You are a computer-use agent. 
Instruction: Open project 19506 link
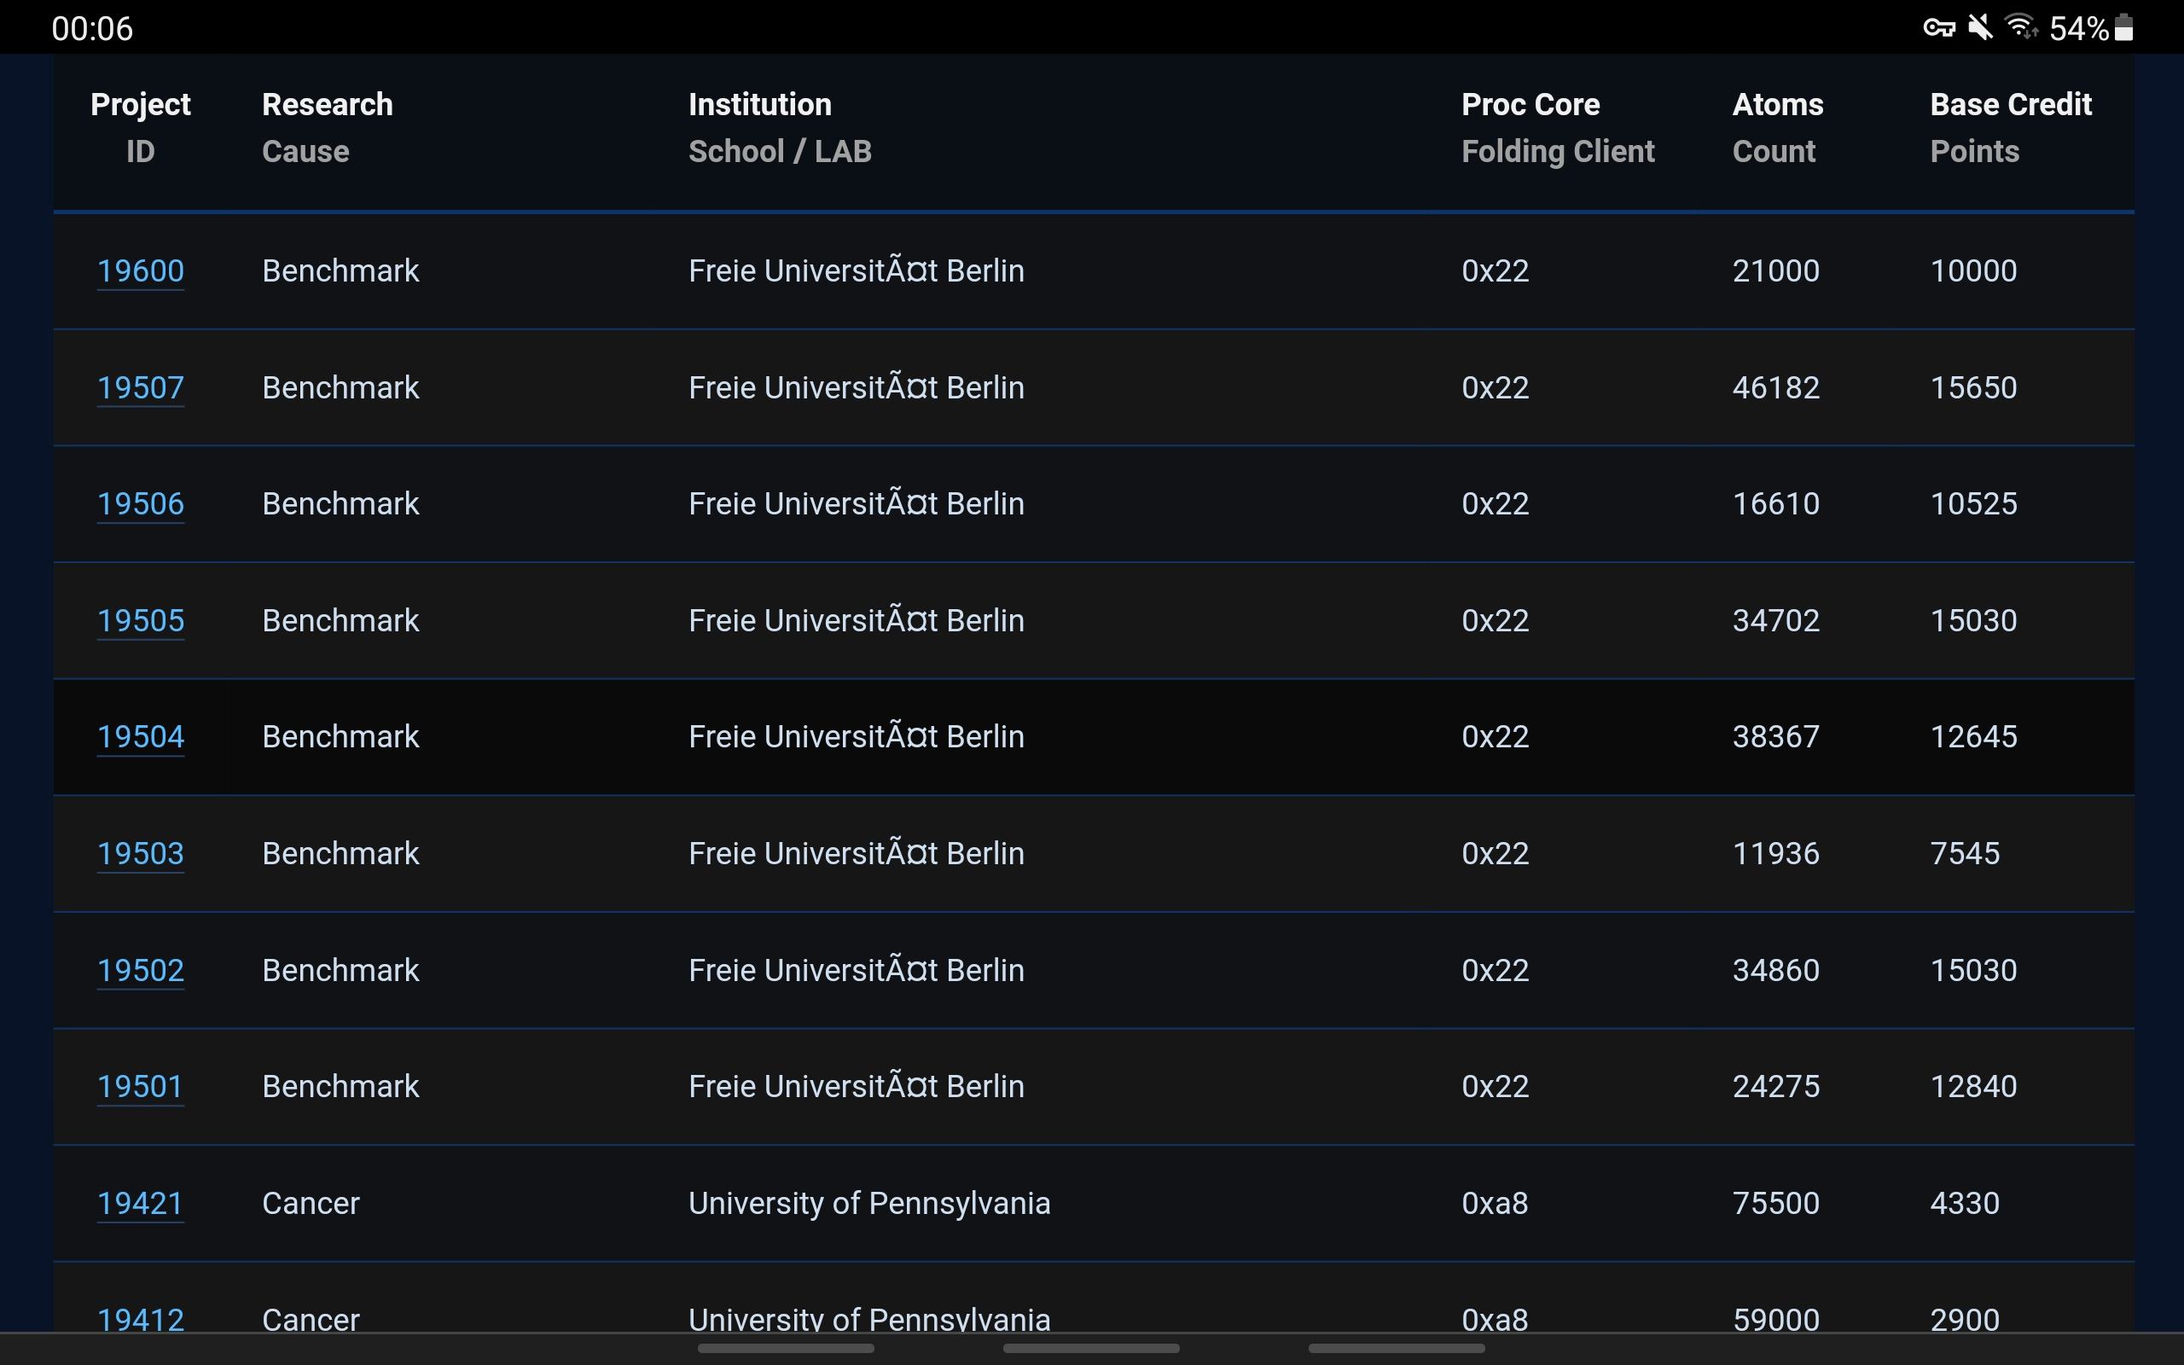[140, 503]
